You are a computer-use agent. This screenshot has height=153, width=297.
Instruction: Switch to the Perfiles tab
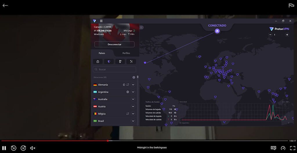126,53
